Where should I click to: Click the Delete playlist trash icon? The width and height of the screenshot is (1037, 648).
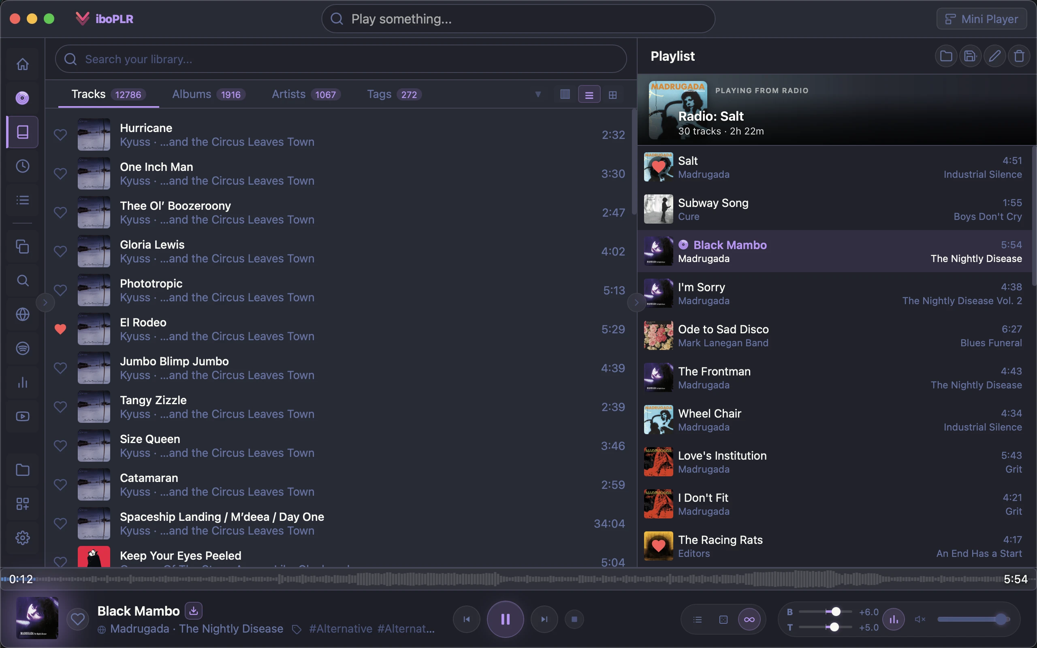tap(1019, 56)
